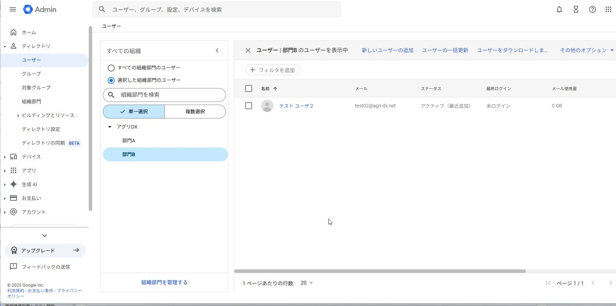616x306 pixels.
Task: Tick checkbox for テスト ユーザ2
Action: [x=249, y=106]
